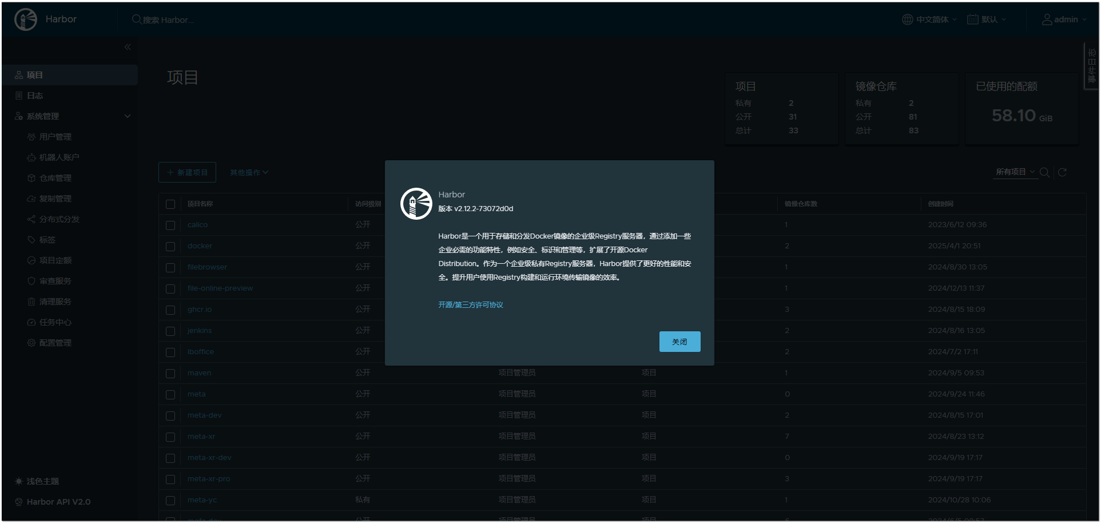Check the box for the docker project
The width and height of the screenshot is (1101, 523).
(170, 247)
